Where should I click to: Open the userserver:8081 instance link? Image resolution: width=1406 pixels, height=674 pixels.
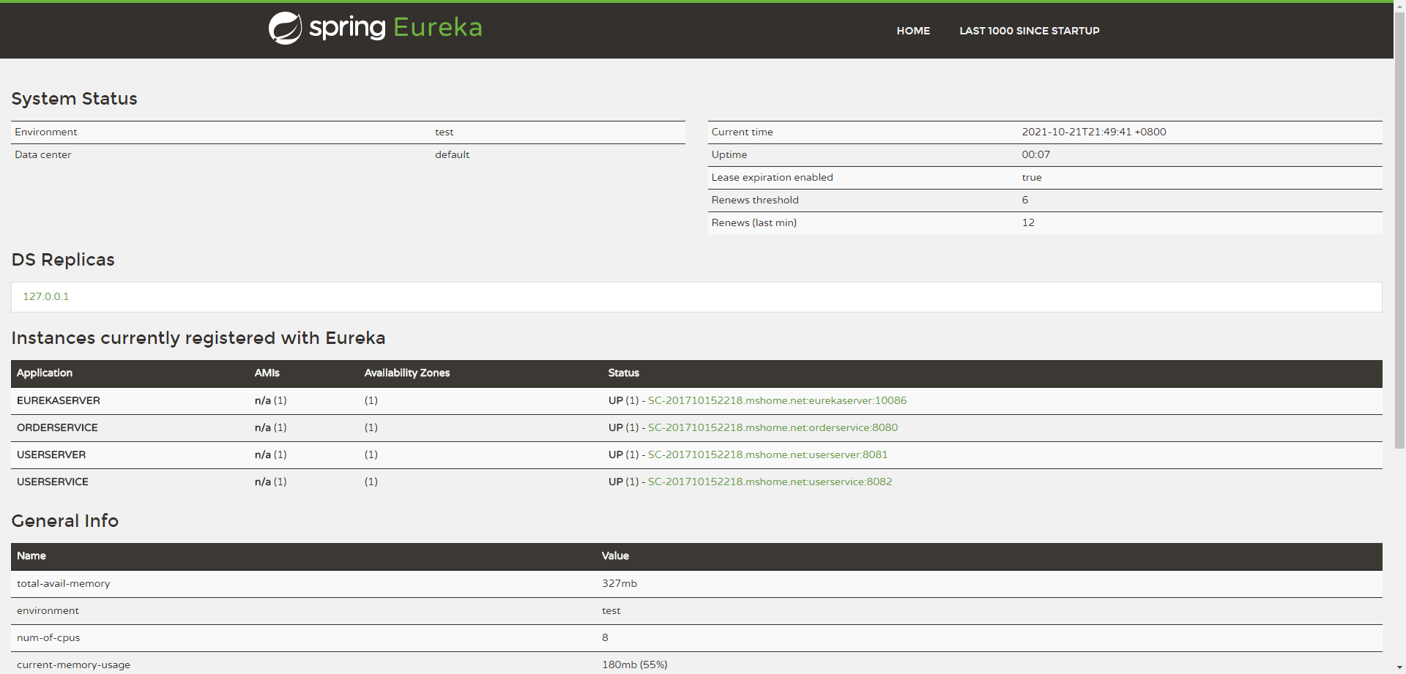[x=767, y=454]
